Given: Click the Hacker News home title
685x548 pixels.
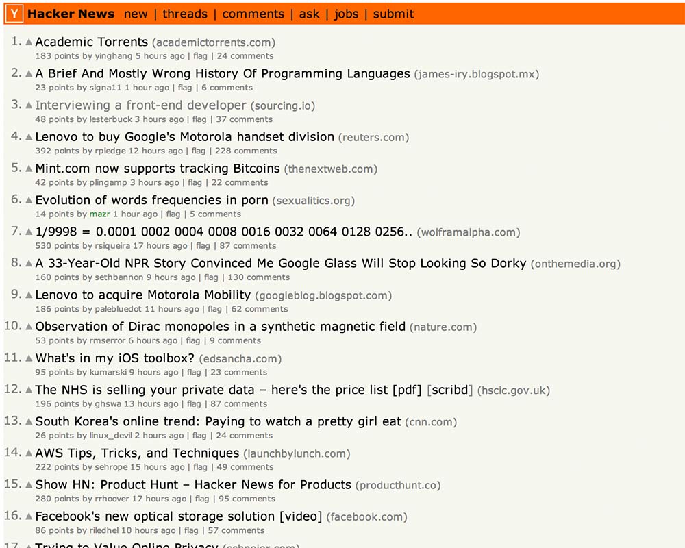Looking at the screenshot, I should click(71, 14).
